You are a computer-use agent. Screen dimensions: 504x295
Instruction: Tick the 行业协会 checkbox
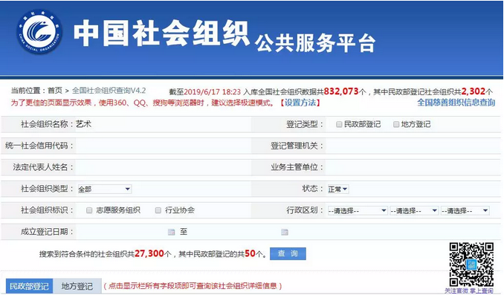click(158, 210)
